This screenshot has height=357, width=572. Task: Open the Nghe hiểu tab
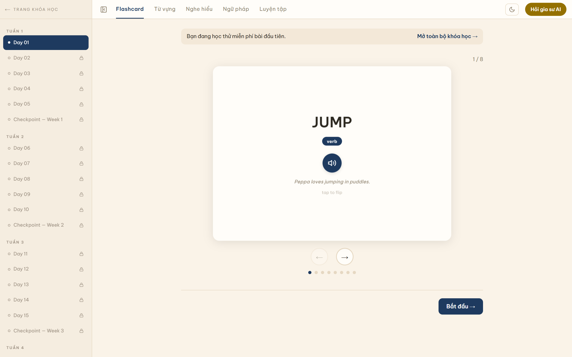click(x=199, y=9)
